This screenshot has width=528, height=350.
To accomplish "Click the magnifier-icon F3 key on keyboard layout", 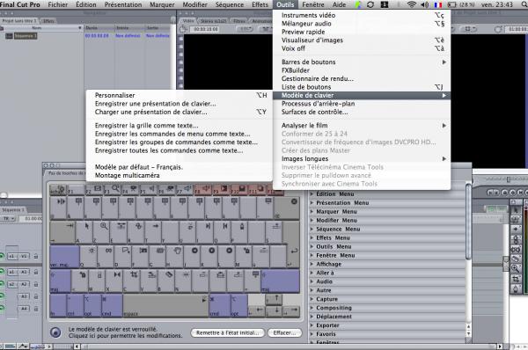I will (112, 190).
